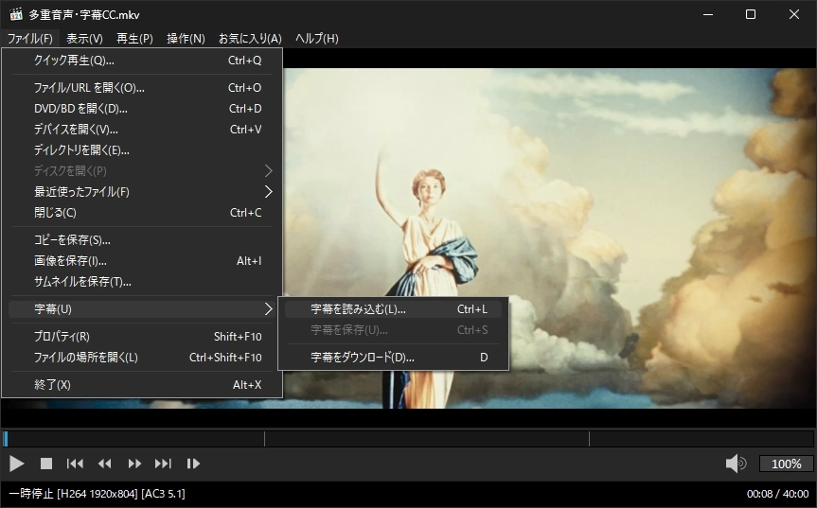Click the frame-step icon

193,464
